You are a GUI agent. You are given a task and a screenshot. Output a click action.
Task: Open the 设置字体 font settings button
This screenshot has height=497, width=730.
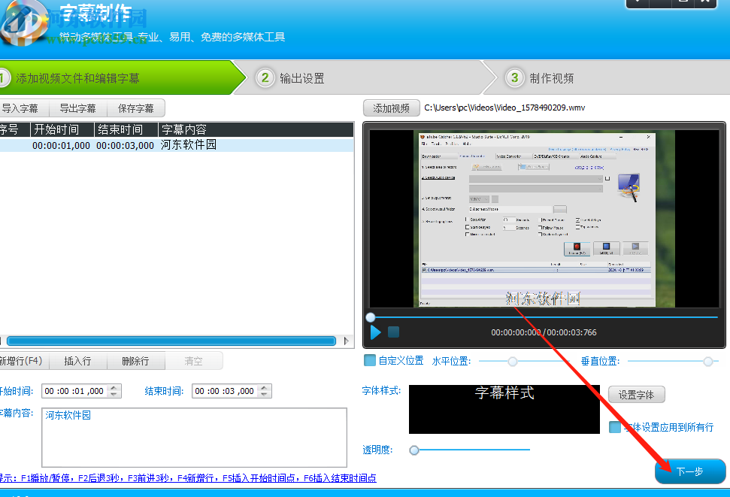point(636,395)
